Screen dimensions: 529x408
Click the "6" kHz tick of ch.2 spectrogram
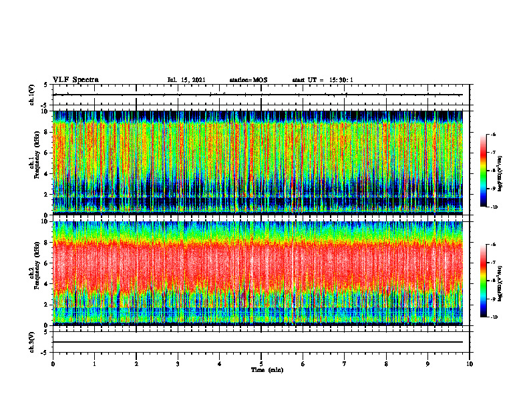pyautogui.click(x=46, y=263)
